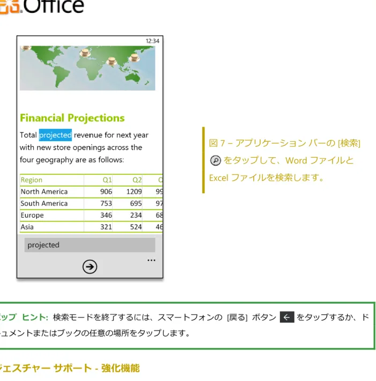Click the value 321 for Asia

[x=106, y=227]
